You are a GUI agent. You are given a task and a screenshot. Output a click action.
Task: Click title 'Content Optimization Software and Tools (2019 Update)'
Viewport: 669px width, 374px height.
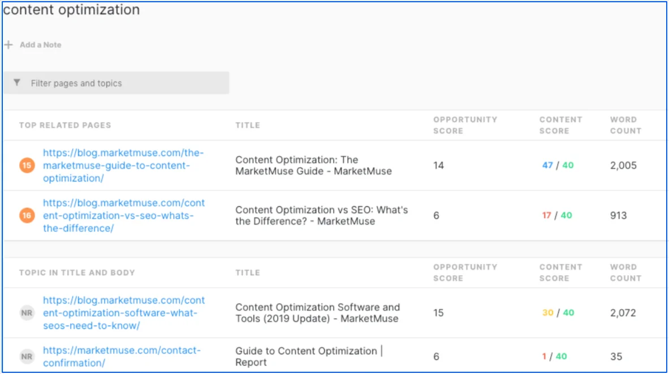[x=318, y=312]
